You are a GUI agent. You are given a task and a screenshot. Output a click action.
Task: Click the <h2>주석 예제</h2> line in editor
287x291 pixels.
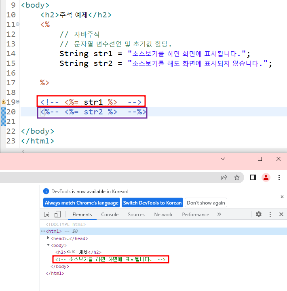[x=76, y=15]
